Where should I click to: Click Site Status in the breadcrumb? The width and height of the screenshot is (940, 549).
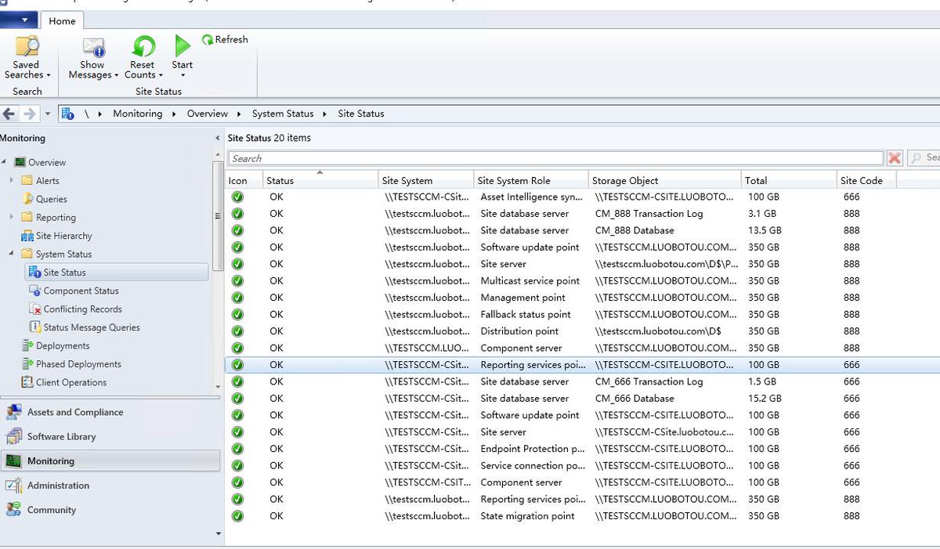(361, 114)
